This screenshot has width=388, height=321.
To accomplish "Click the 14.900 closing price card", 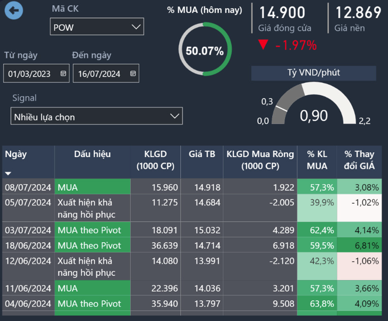I will (x=284, y=19).
